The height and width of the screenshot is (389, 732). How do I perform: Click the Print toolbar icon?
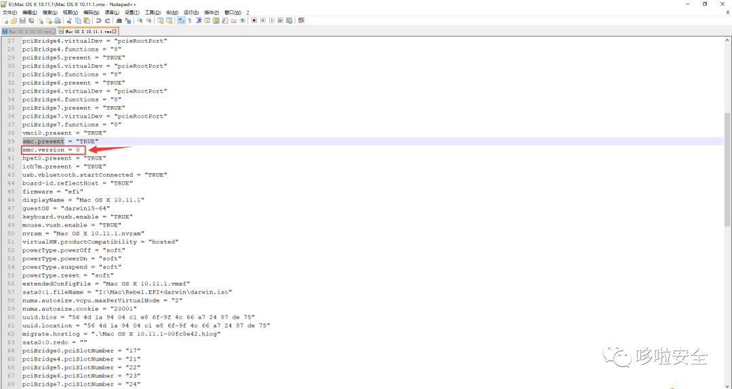point(58,20)
